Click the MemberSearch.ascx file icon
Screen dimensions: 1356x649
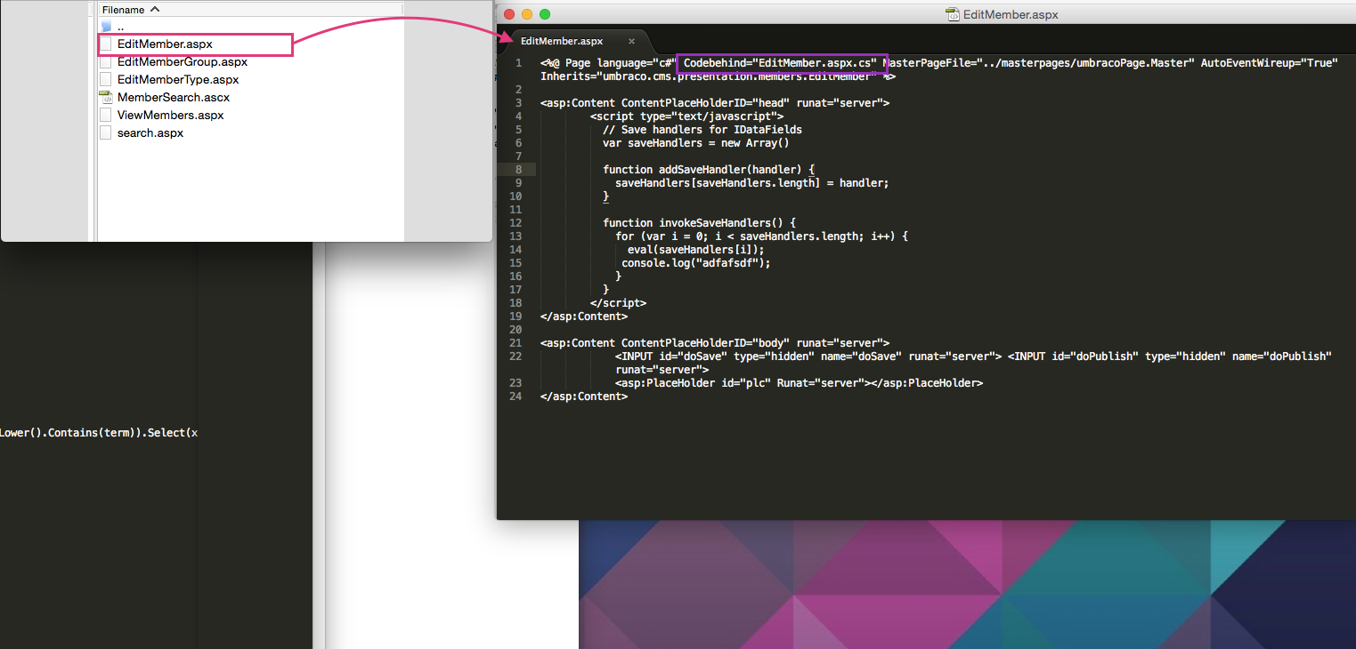pyautogui.click(x=106, y=98)
